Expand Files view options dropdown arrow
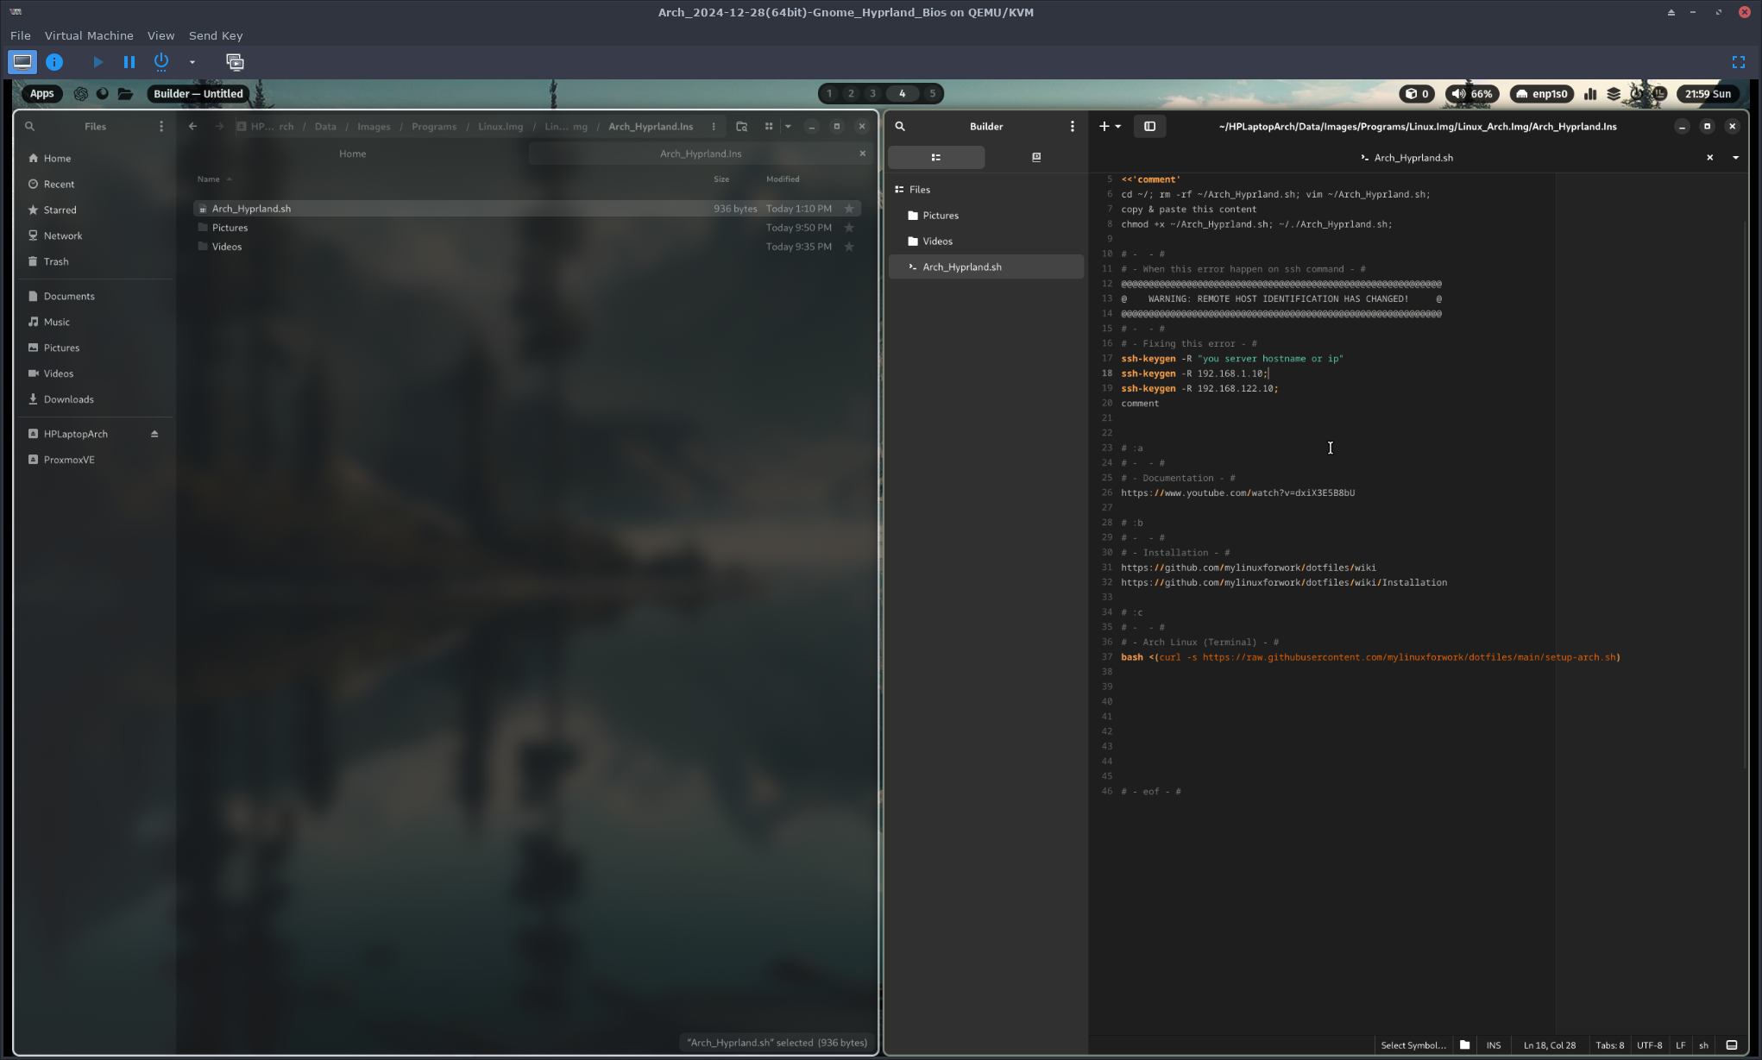This screenshot has height=1060, width=1762. tap(788, 126)
